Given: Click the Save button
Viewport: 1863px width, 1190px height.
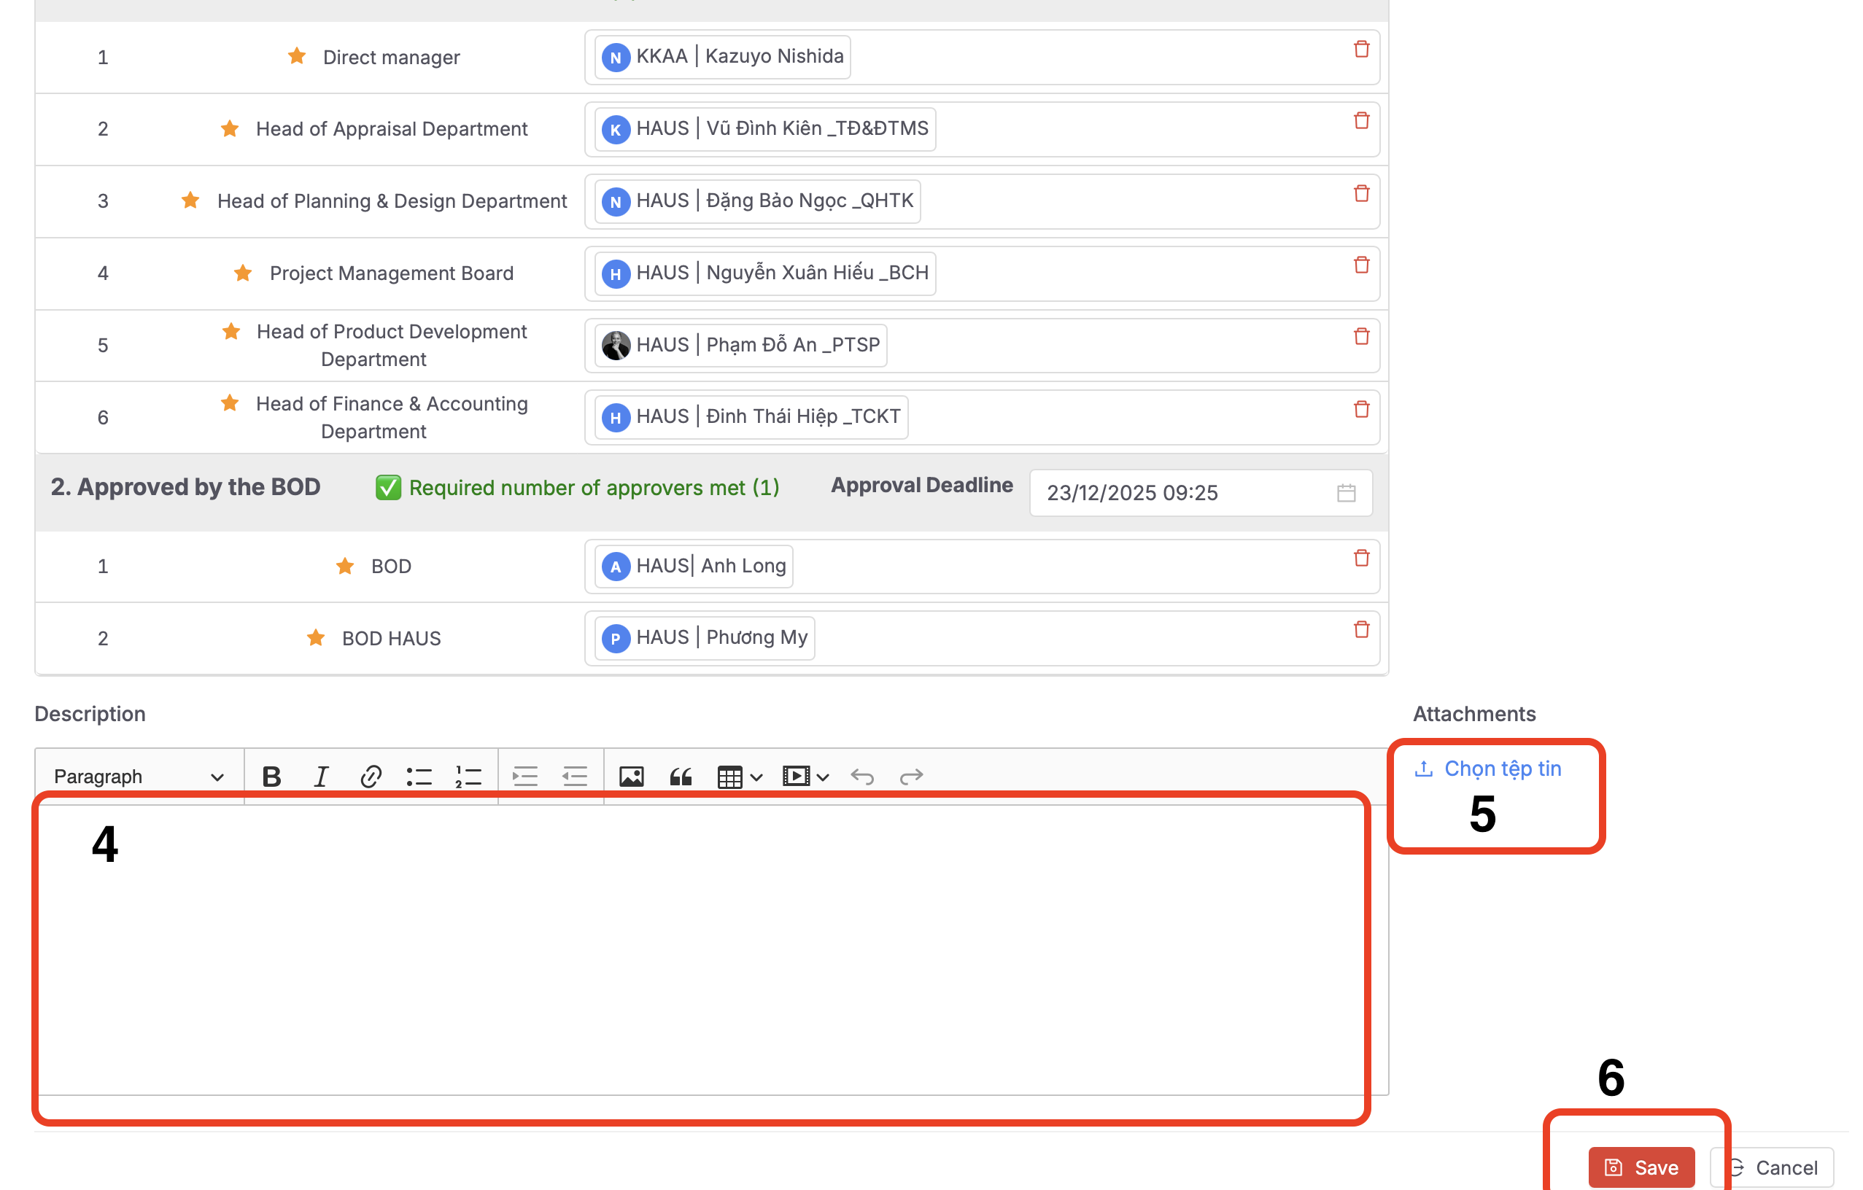Looking at the screenshot, I should tap(1641, 1167).
